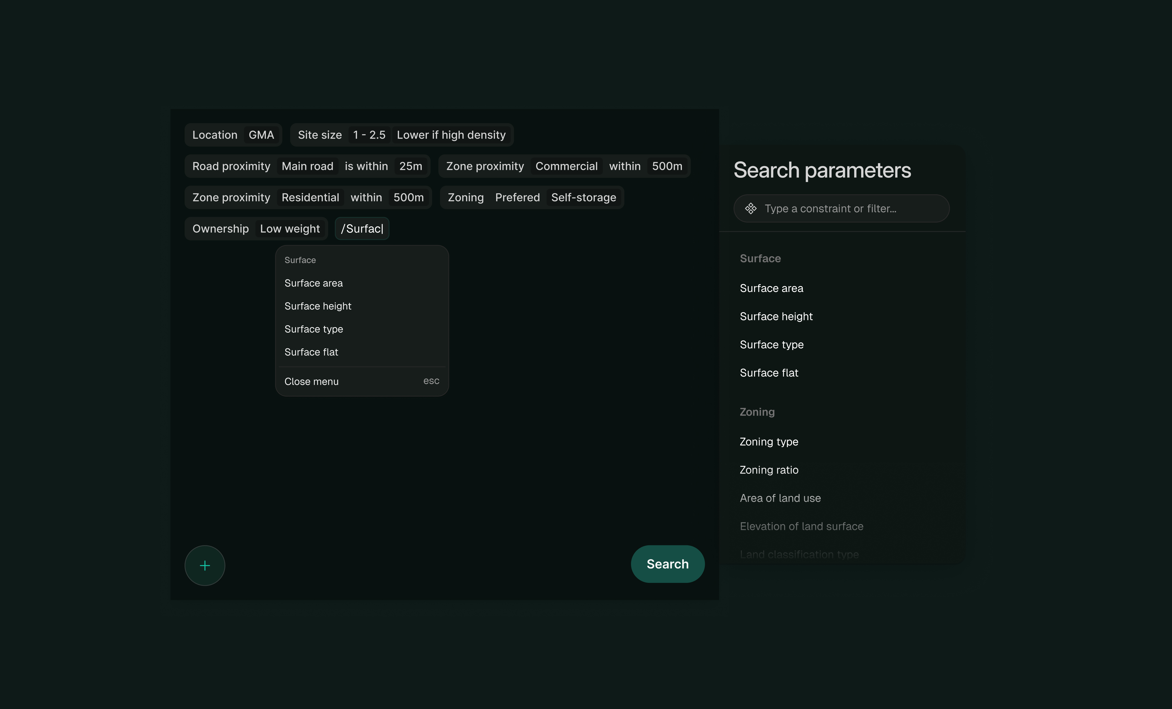Focus the 'Type a constraint or filter' field
1172x709 pixels.
[x=841, y=208]
